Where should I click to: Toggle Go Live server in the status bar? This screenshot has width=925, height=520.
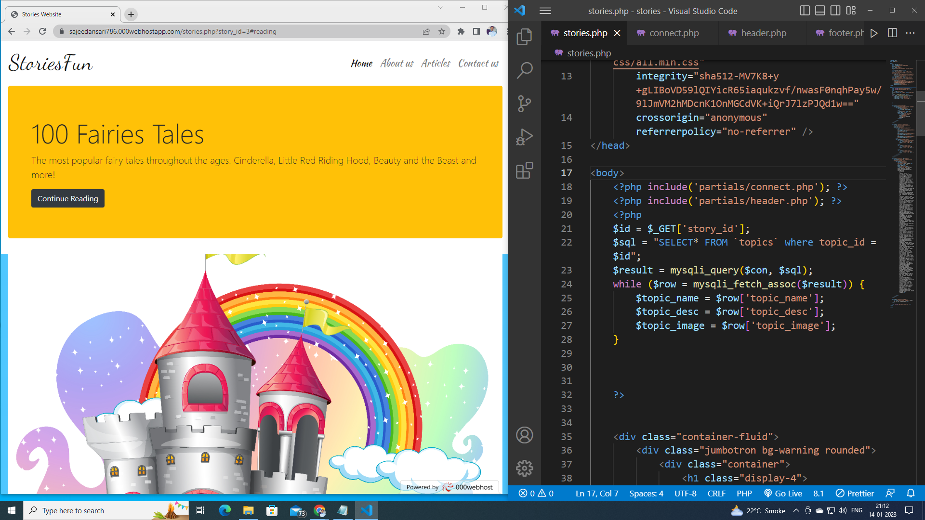(x=783, y=493)
